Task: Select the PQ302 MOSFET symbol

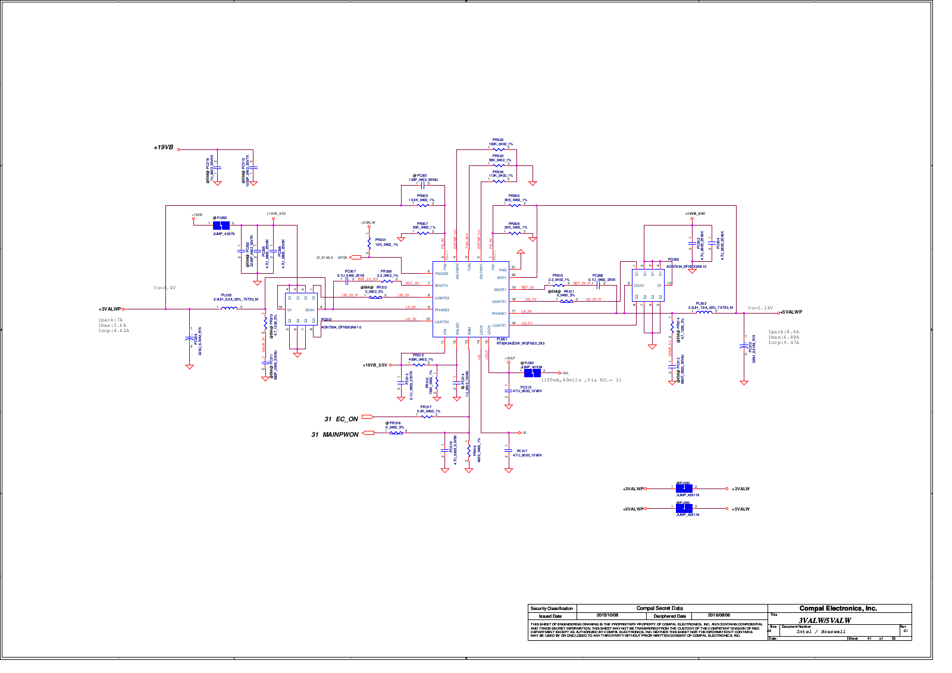Action: point(648,285)
